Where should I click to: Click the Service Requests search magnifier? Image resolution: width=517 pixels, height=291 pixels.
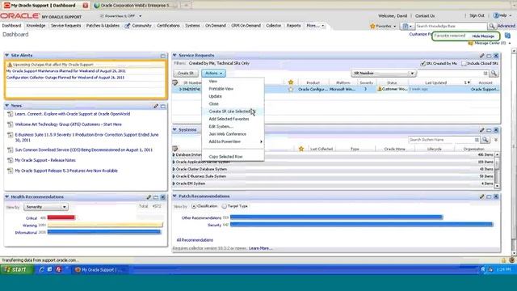click(494, 74)
